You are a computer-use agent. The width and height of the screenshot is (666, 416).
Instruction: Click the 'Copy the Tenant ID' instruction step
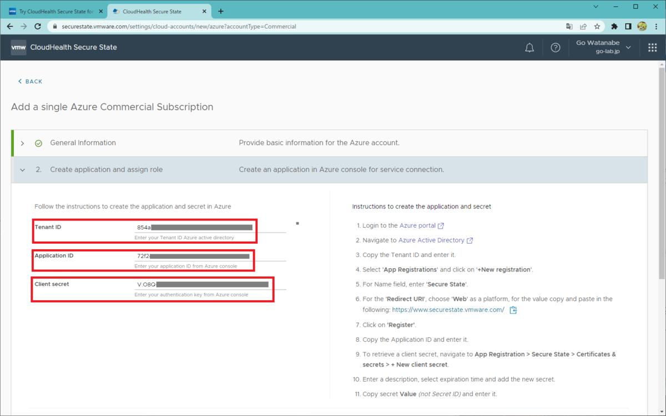(409, 255)
